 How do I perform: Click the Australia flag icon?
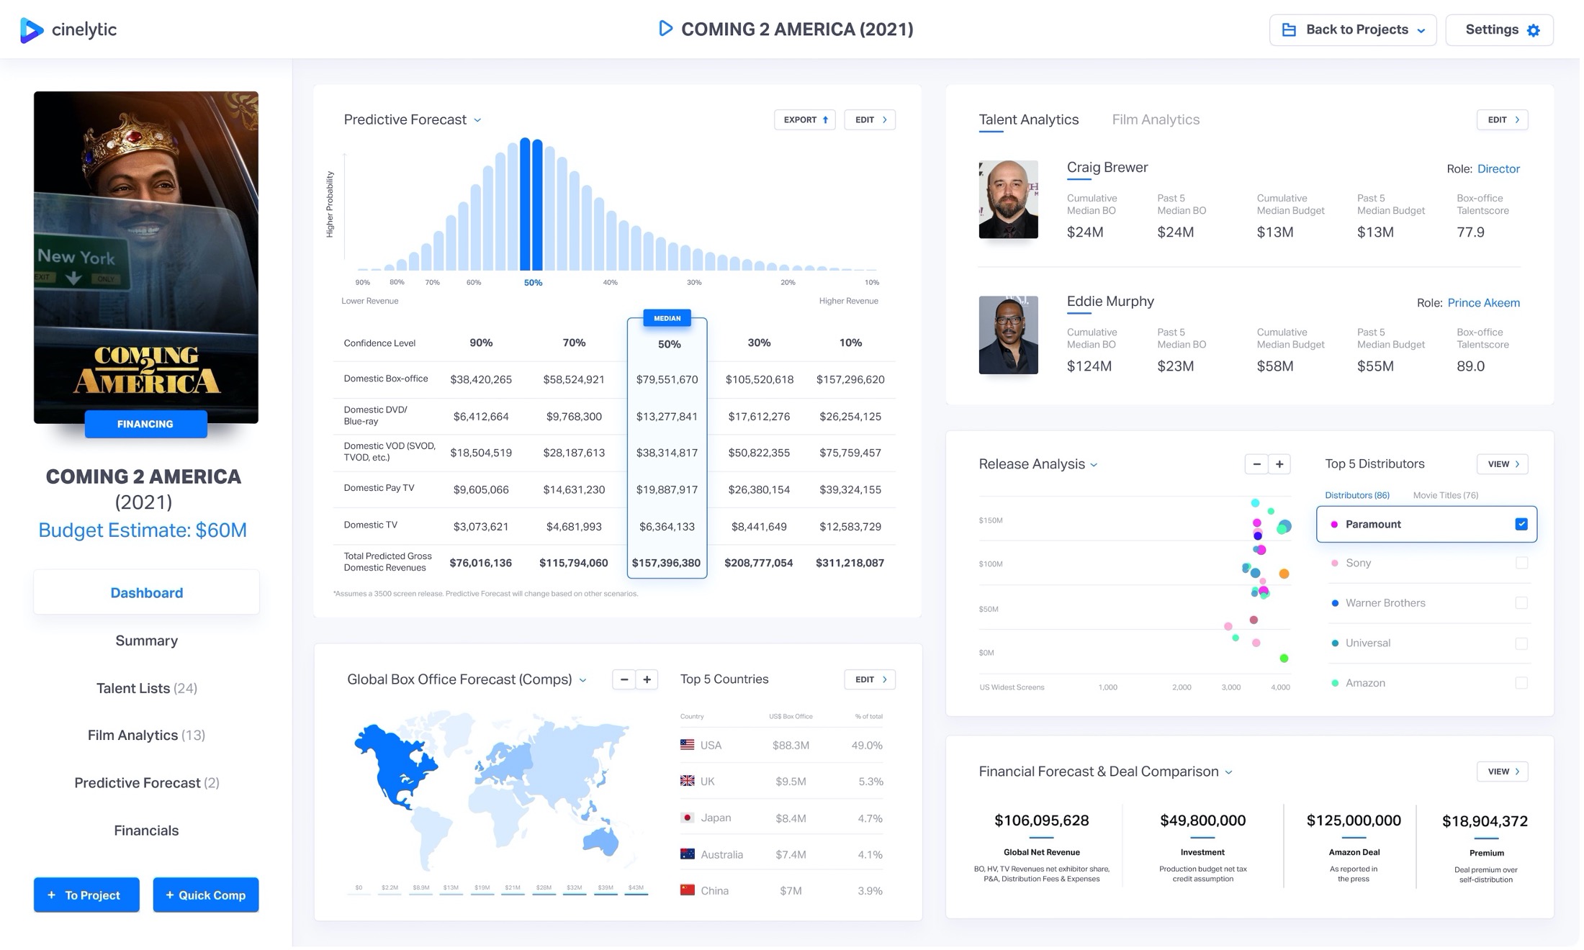(x=687, y=854)
